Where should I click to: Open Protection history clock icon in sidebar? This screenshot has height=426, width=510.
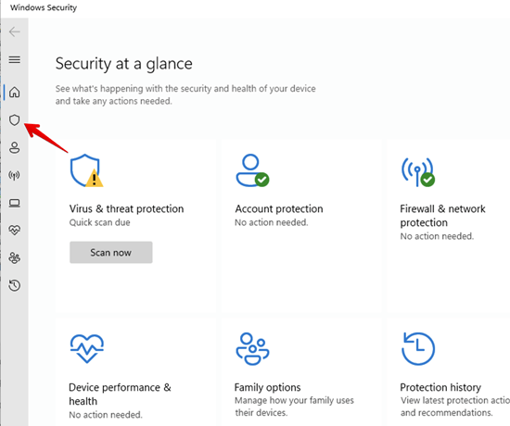click(15, 285)
